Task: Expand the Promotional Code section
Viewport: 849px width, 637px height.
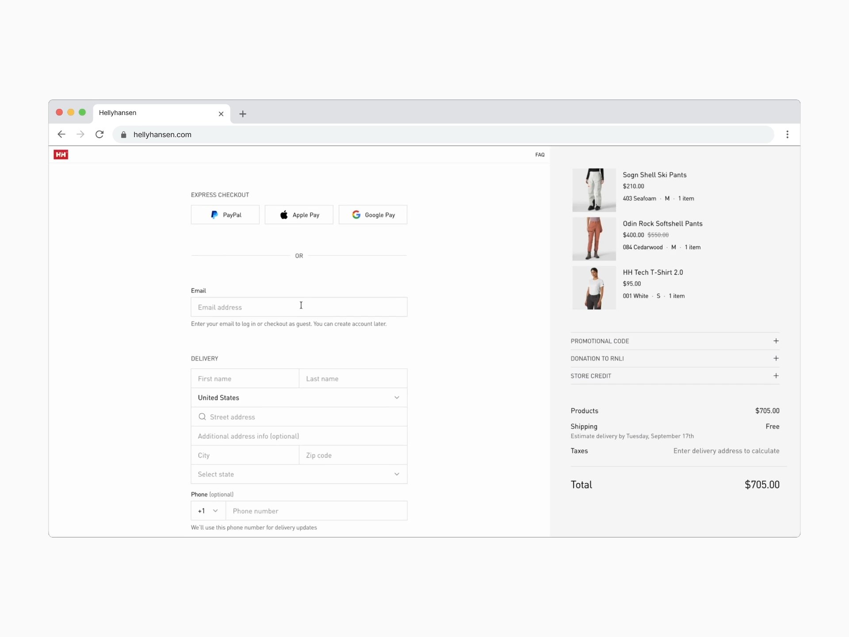Action: pos(776,341)
